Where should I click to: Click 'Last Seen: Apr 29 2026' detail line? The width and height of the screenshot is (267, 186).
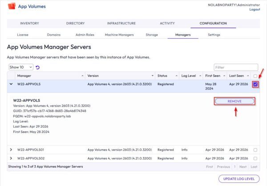(31, 126)
